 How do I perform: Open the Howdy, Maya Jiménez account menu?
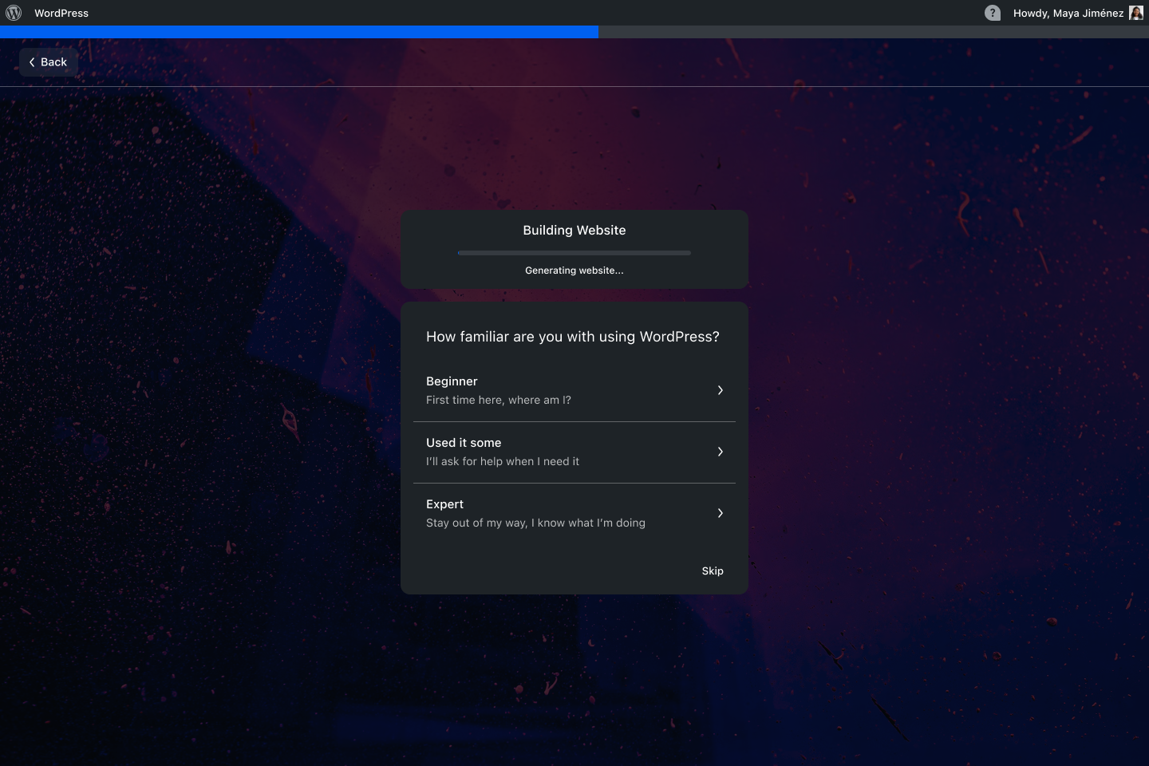1068,13
